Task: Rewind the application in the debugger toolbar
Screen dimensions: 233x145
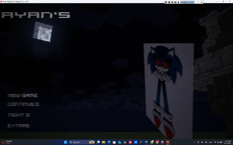Action: click(x=166, y=2)
